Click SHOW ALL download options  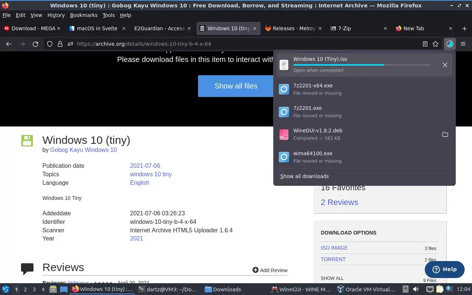pyautogui.click(x=332, y=278)
